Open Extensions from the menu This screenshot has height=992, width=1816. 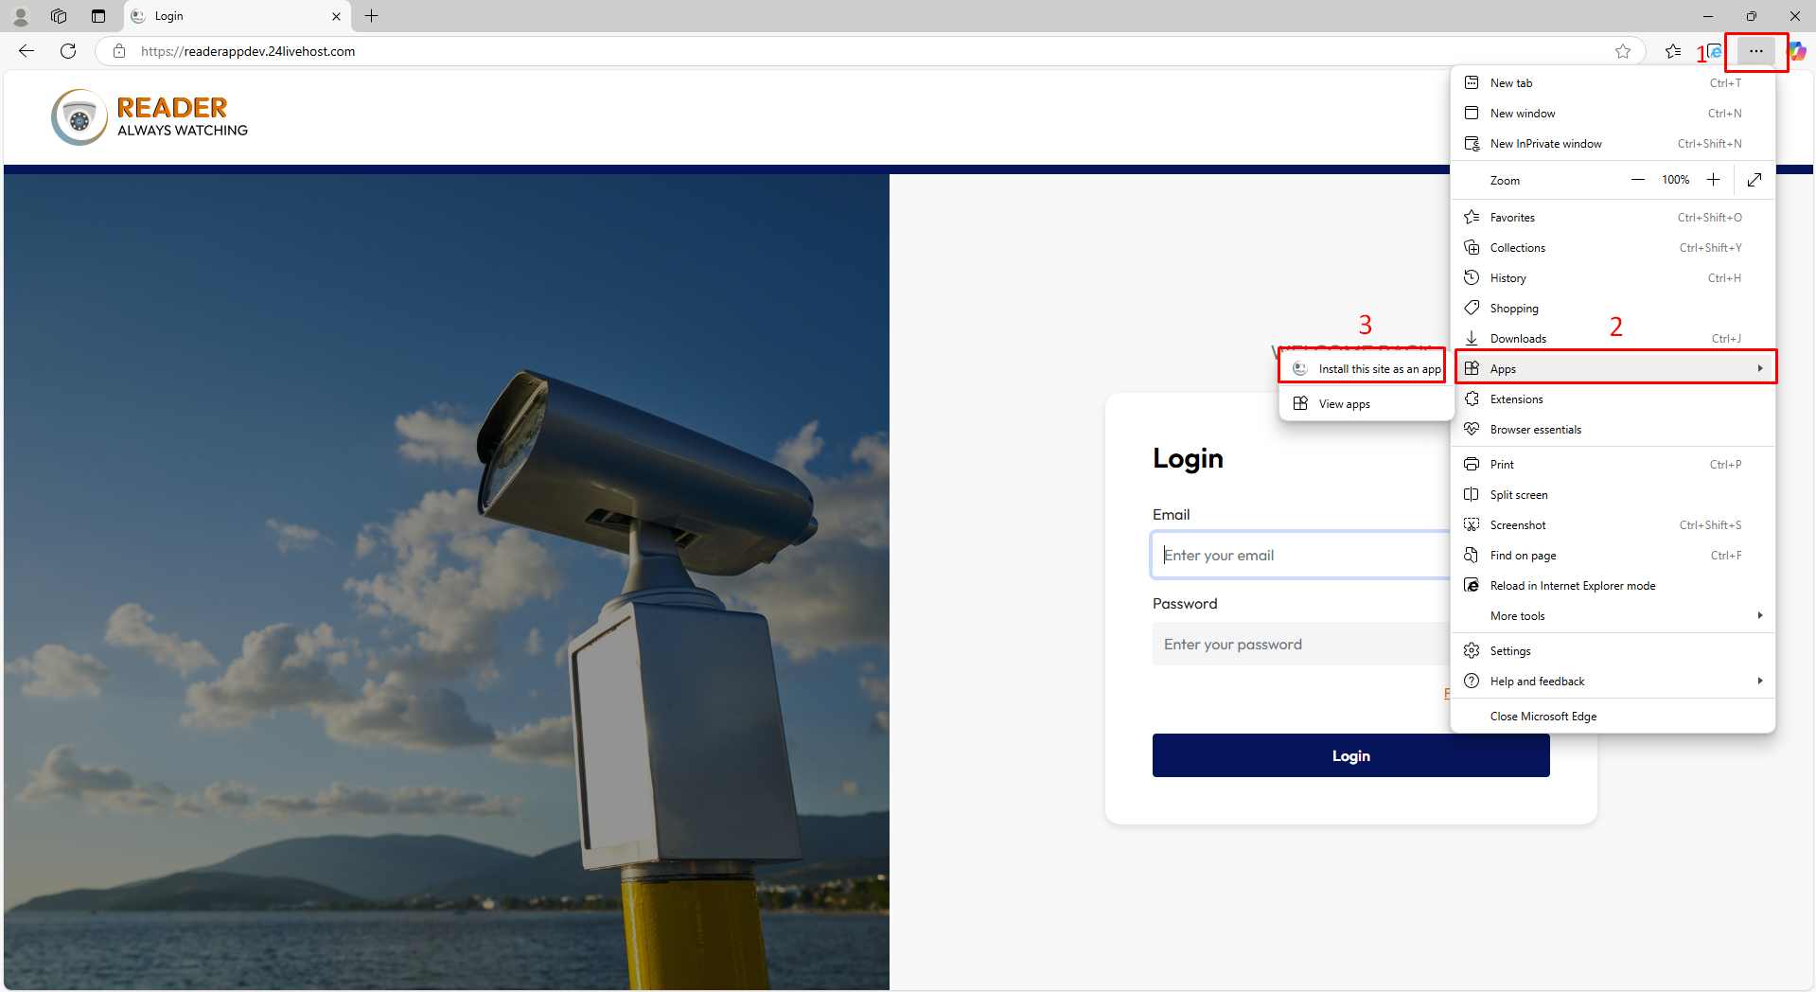1613,399
